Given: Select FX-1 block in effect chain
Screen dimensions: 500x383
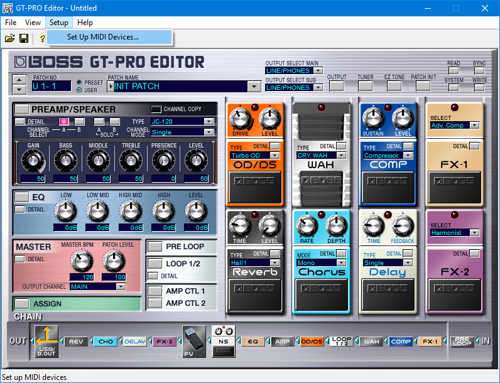Looking at the screenshot, I should 430,342.
